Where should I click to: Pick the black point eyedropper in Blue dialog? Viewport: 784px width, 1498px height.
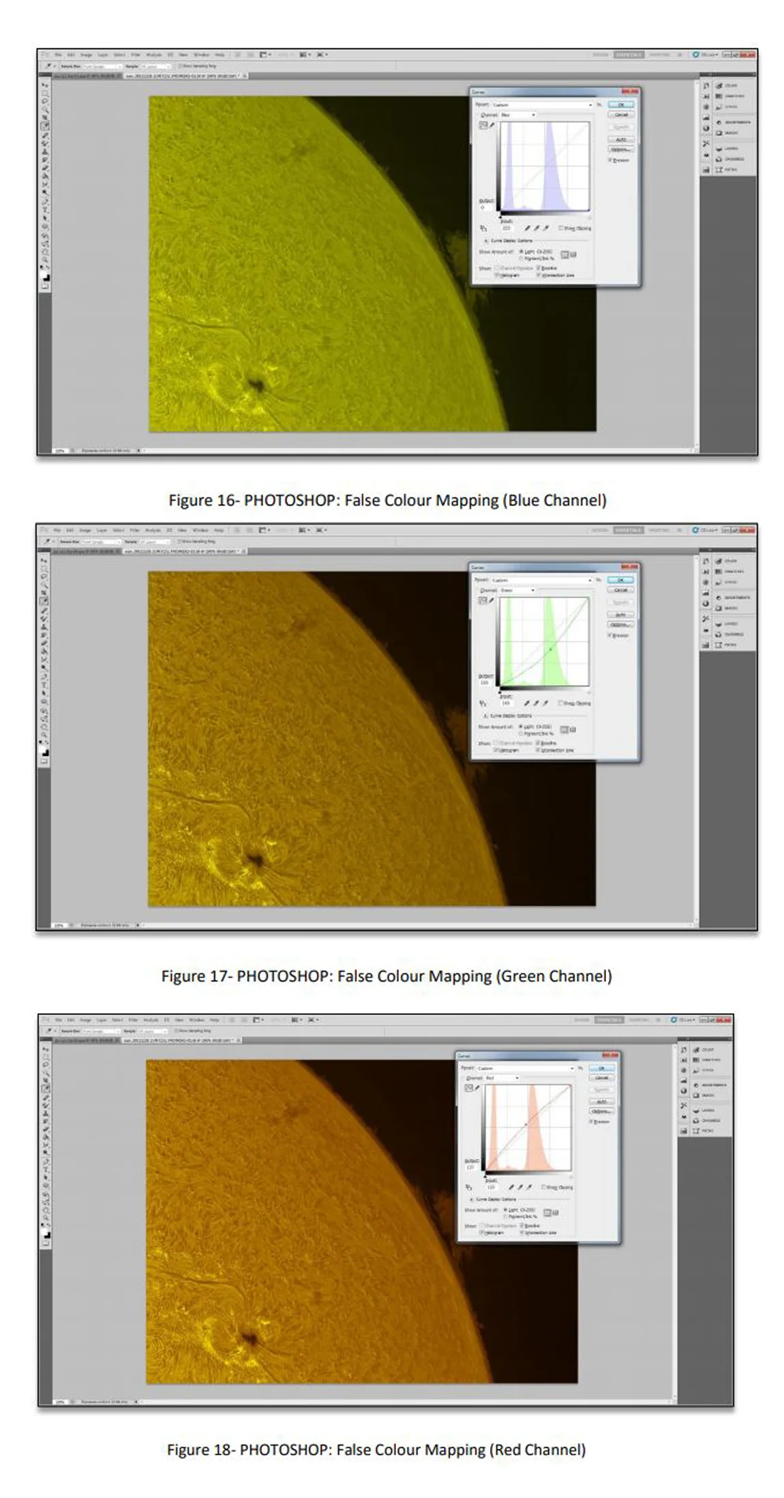[527, 228]
